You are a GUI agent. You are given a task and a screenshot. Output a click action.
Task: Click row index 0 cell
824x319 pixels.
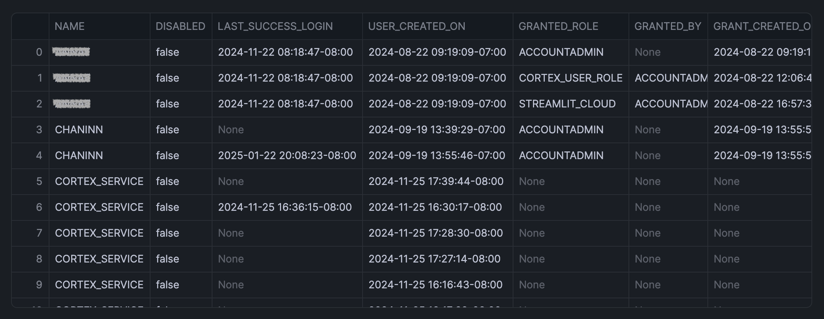39,52
